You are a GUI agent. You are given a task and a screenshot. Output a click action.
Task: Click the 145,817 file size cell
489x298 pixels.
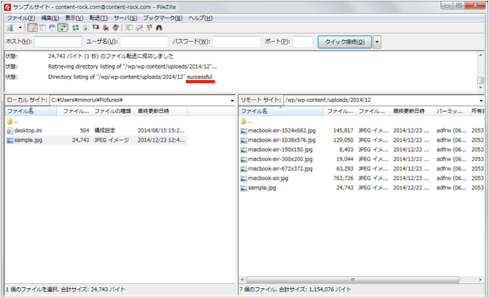click(343, 130)
